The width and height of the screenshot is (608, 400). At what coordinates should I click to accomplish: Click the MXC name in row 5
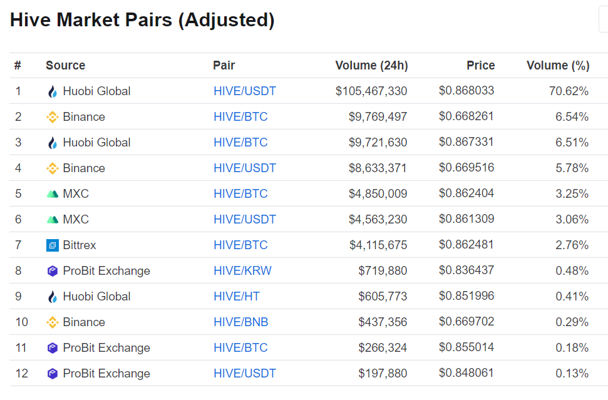tap(76, 193)
